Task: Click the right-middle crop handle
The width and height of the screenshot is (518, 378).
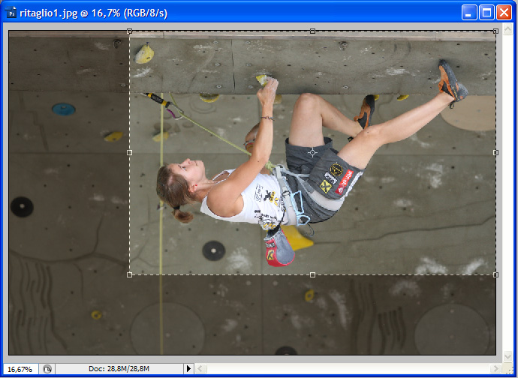Action: [x=495, y=152]
